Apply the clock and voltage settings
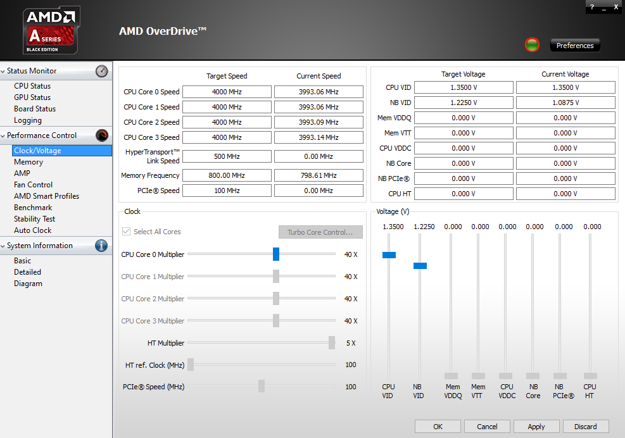625x438 pixels. coord(536,427)
